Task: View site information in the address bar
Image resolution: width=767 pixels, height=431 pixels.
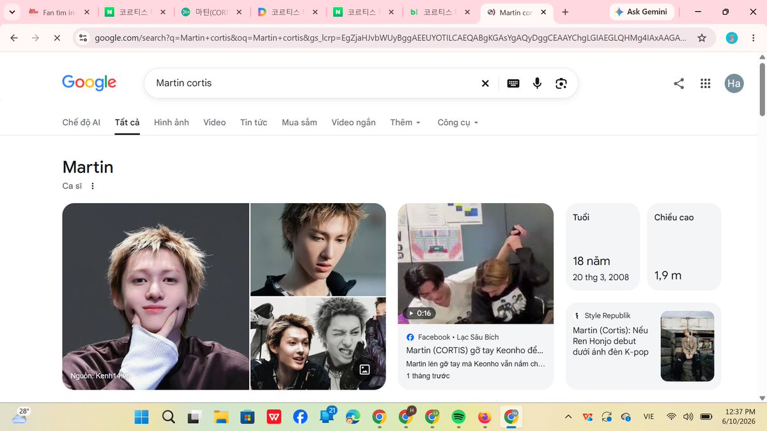Action: point(82,38)
